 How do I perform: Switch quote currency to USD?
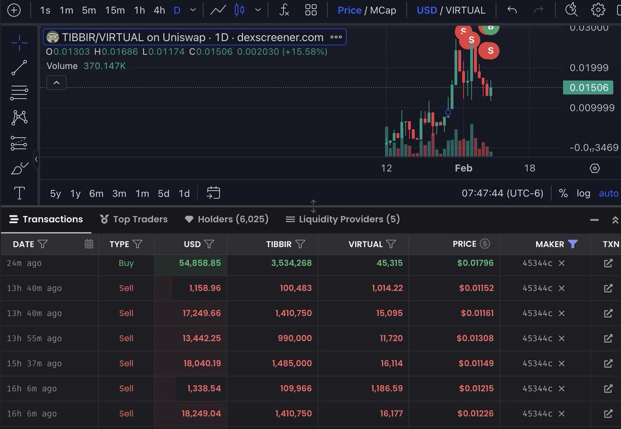(x=426, y=10)
